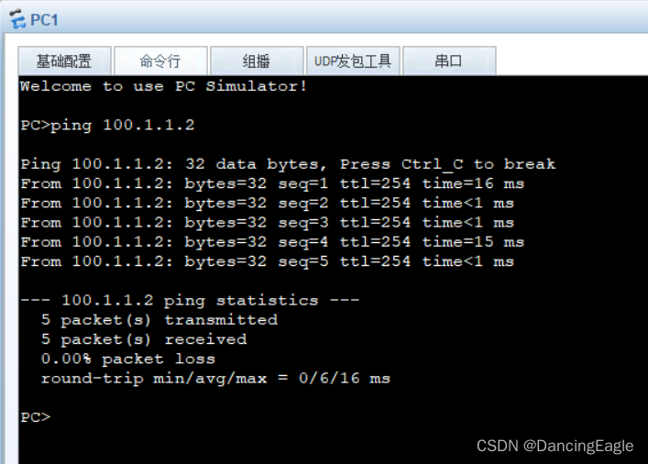Click the seq=3 ping reply line
The height and width of the screenshot is (464, 648).
point(267,223)
